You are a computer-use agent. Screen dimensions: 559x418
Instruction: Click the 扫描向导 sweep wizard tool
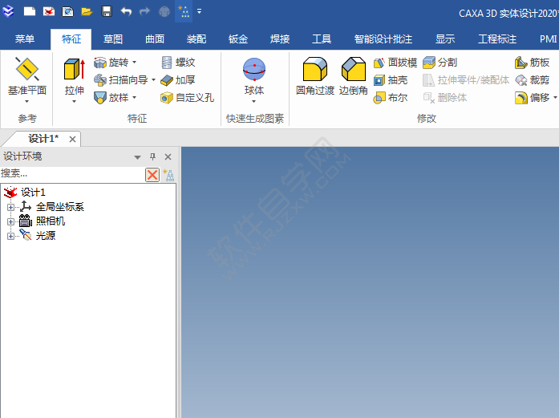click(121, 80)
